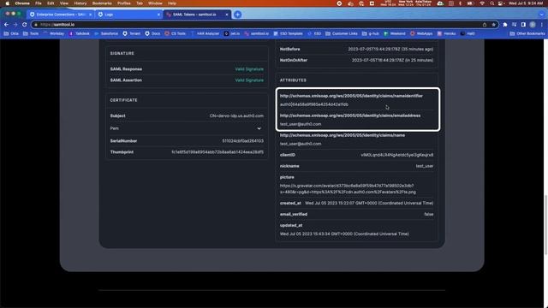548x308 pixels.
Task: Reload the samltool.io page
Action: tap(25, 25)
